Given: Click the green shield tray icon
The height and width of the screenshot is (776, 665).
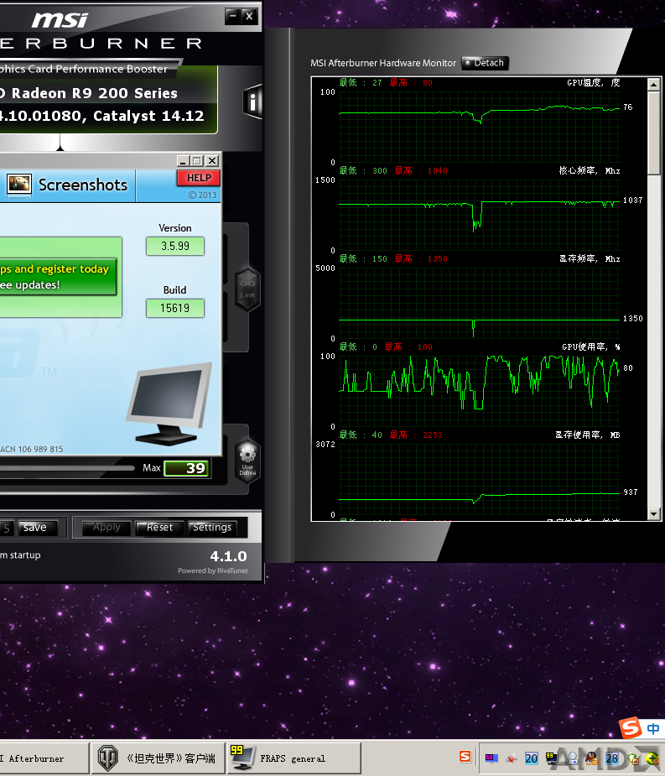Looking at the screenshot, I should (x=632, y=758).
